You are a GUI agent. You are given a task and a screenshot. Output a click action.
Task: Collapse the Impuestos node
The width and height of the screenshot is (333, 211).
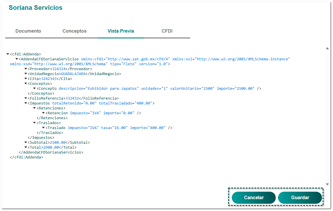coord(26,103)
